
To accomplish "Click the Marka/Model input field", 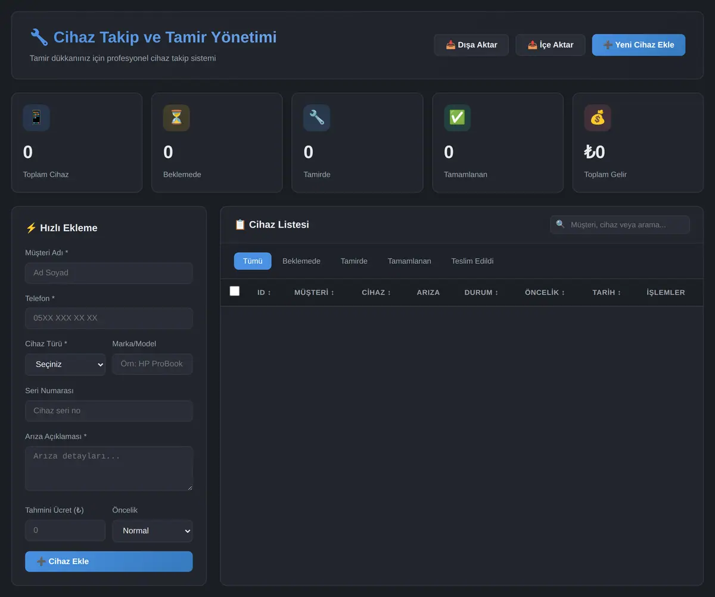I will coord(153,364).
